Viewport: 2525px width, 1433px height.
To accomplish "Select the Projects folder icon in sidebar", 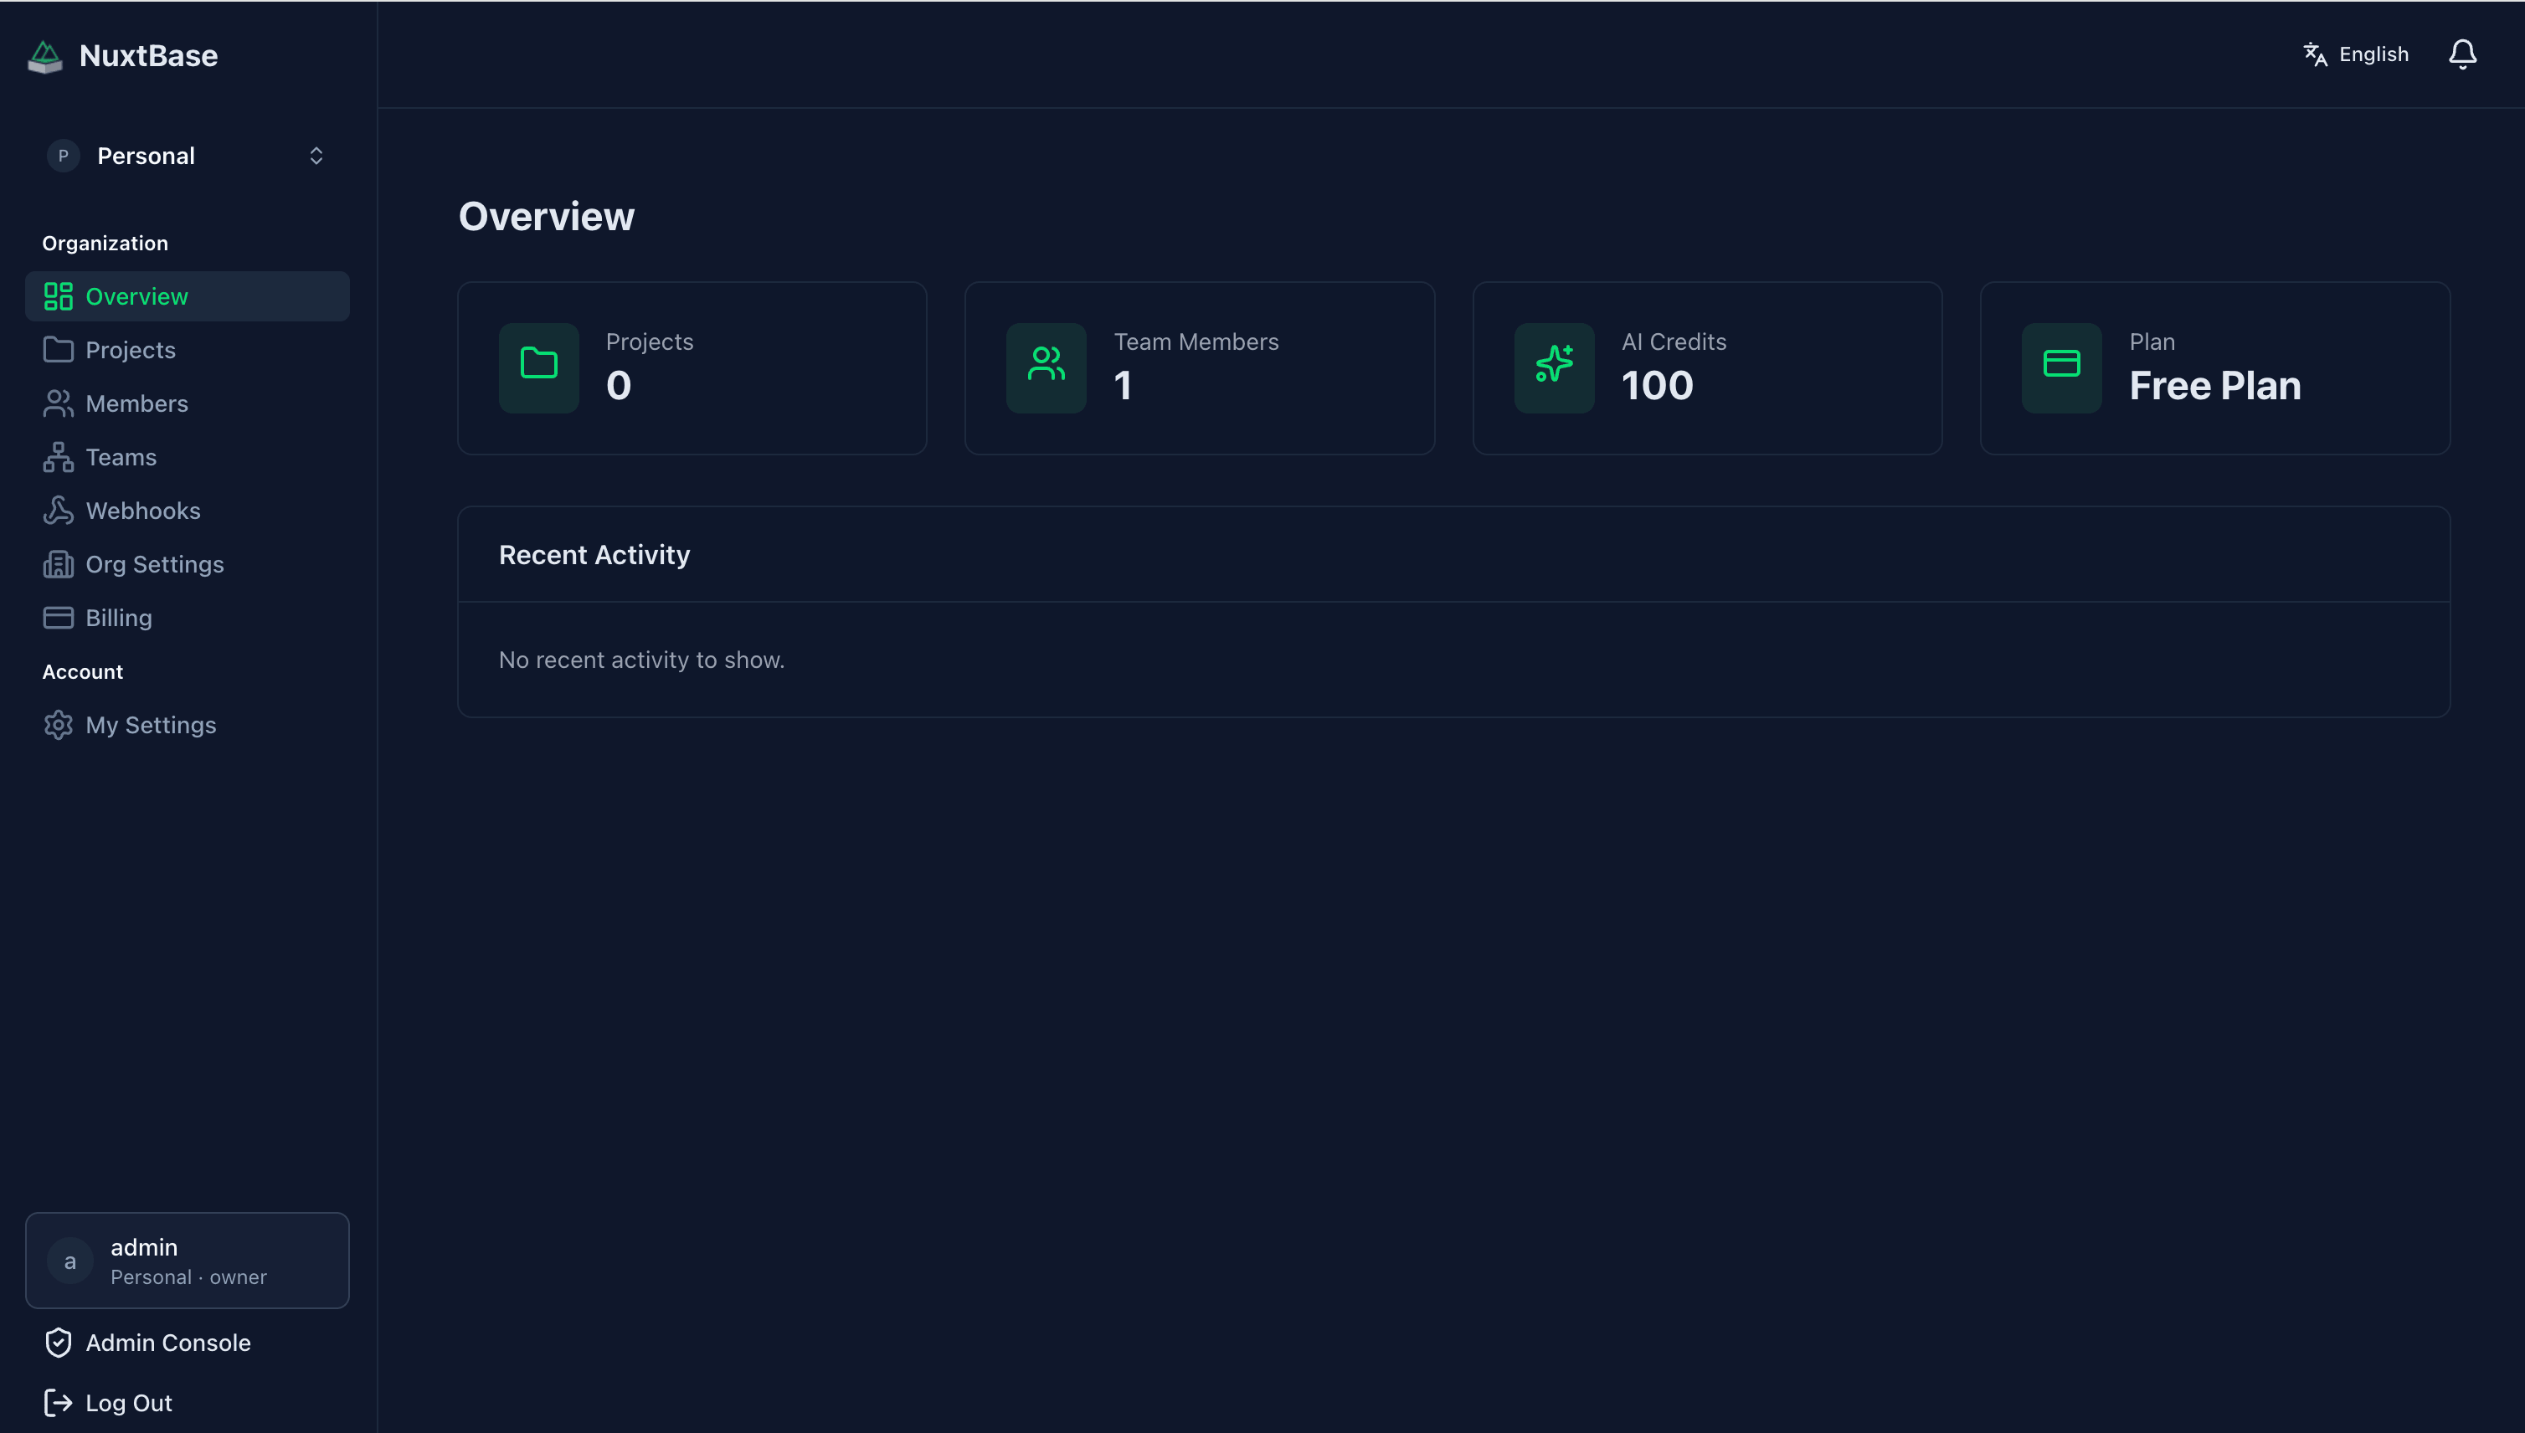I will coord(58,349).
